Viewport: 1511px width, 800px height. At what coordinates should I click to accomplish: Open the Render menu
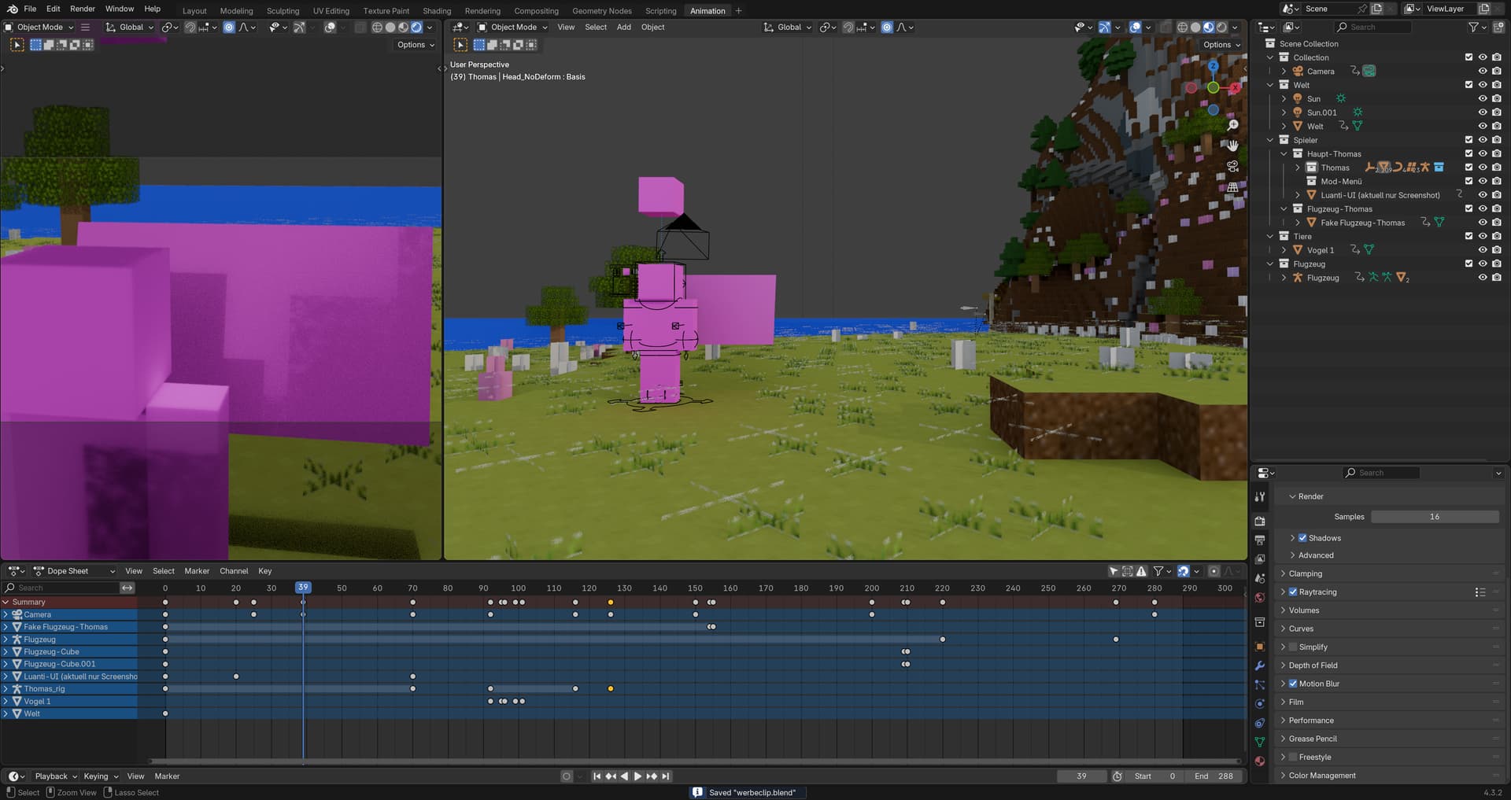83,9
